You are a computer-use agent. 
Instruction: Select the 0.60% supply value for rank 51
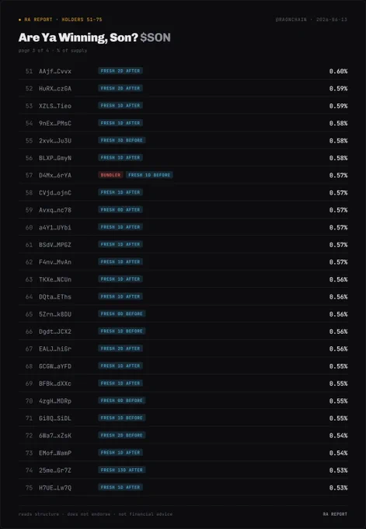click(338, 72)
